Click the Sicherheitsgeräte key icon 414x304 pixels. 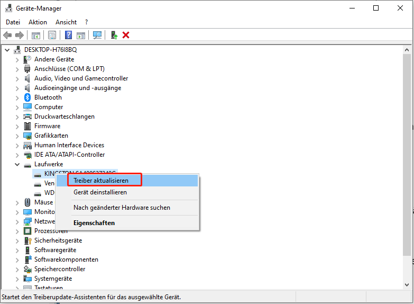pos(27,240)
